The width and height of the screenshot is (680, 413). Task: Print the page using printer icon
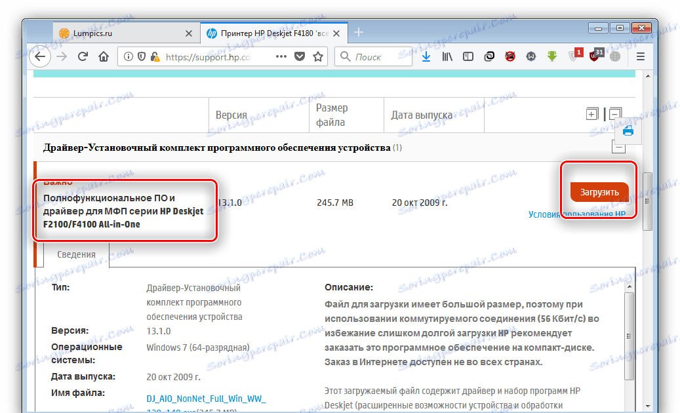click(x=628, y=130)
